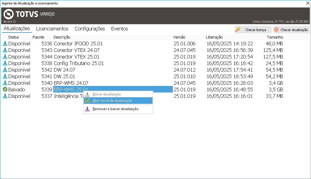The width and height of the screenshot is (311, 179).
Task: Click download icon for Conector VTEX 24.07
Action: coord(5,50)
